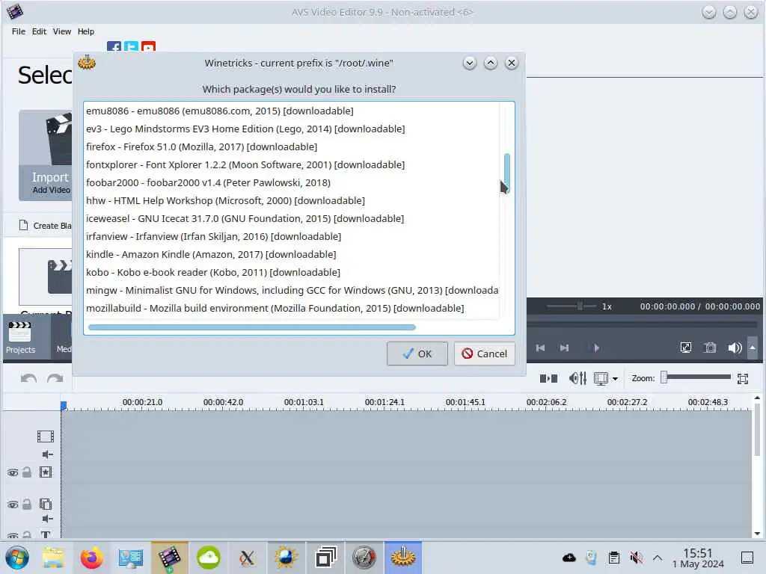Launch Firefox from the taskbar

pos(91,558)
